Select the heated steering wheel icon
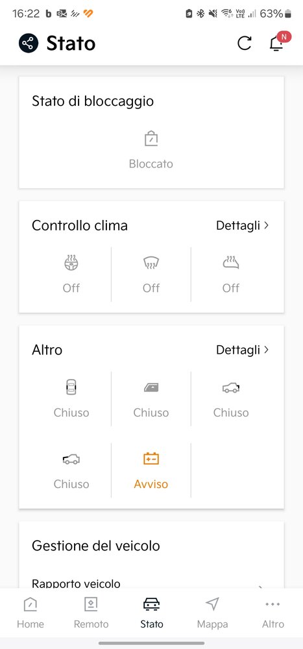 (x=71, y=262)
